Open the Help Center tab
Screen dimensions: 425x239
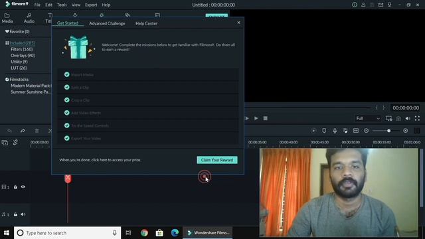[146, 23]
